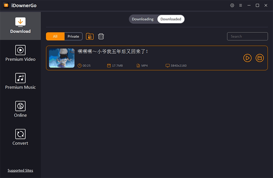This screenshot has height=178, width=273.
Task: Click the 3840x2160 resolution label
Action: tap(178, 65)
